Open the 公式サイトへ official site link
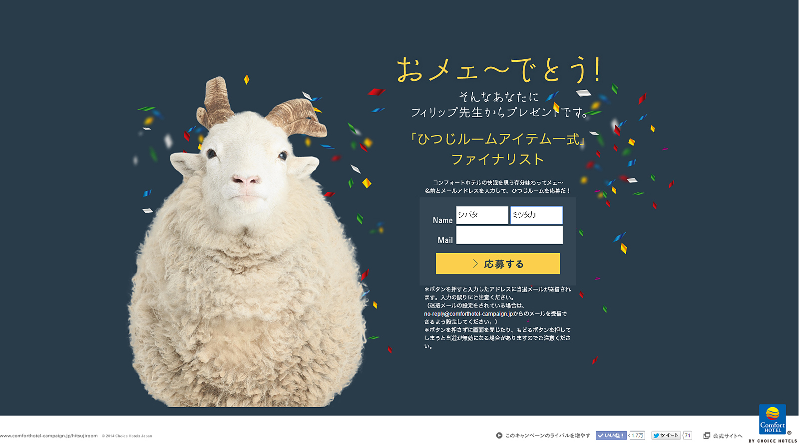Viewport: 799px width, 444px height. click(x=728, y=436)
